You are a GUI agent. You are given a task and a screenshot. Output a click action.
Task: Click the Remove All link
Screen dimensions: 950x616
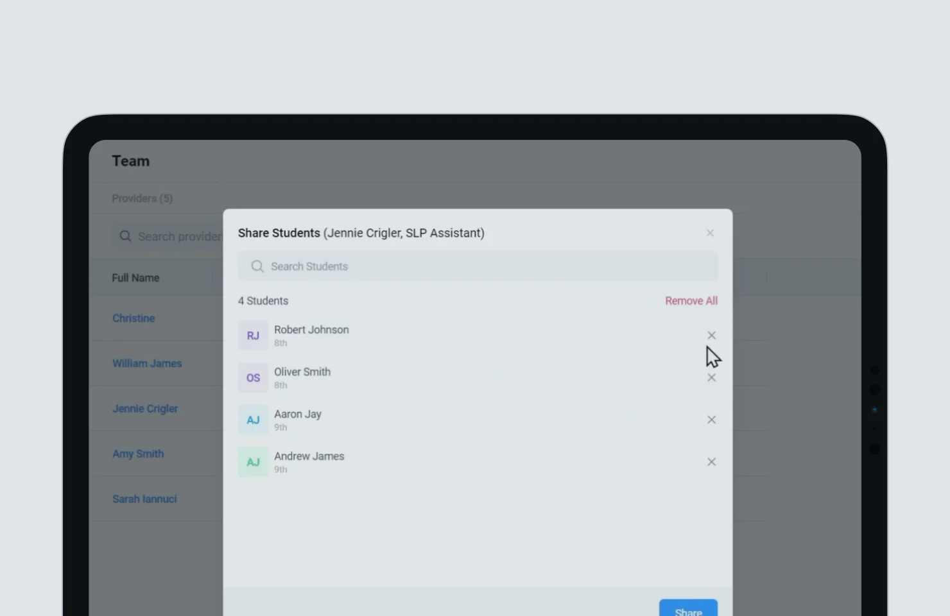click(691, 301)
